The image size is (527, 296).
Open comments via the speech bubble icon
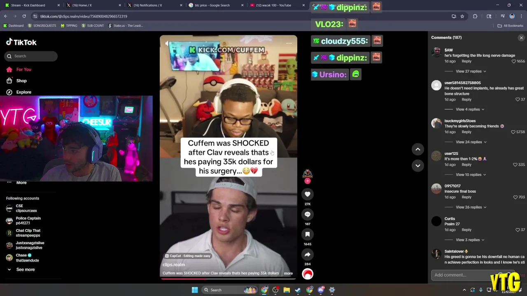308,214
